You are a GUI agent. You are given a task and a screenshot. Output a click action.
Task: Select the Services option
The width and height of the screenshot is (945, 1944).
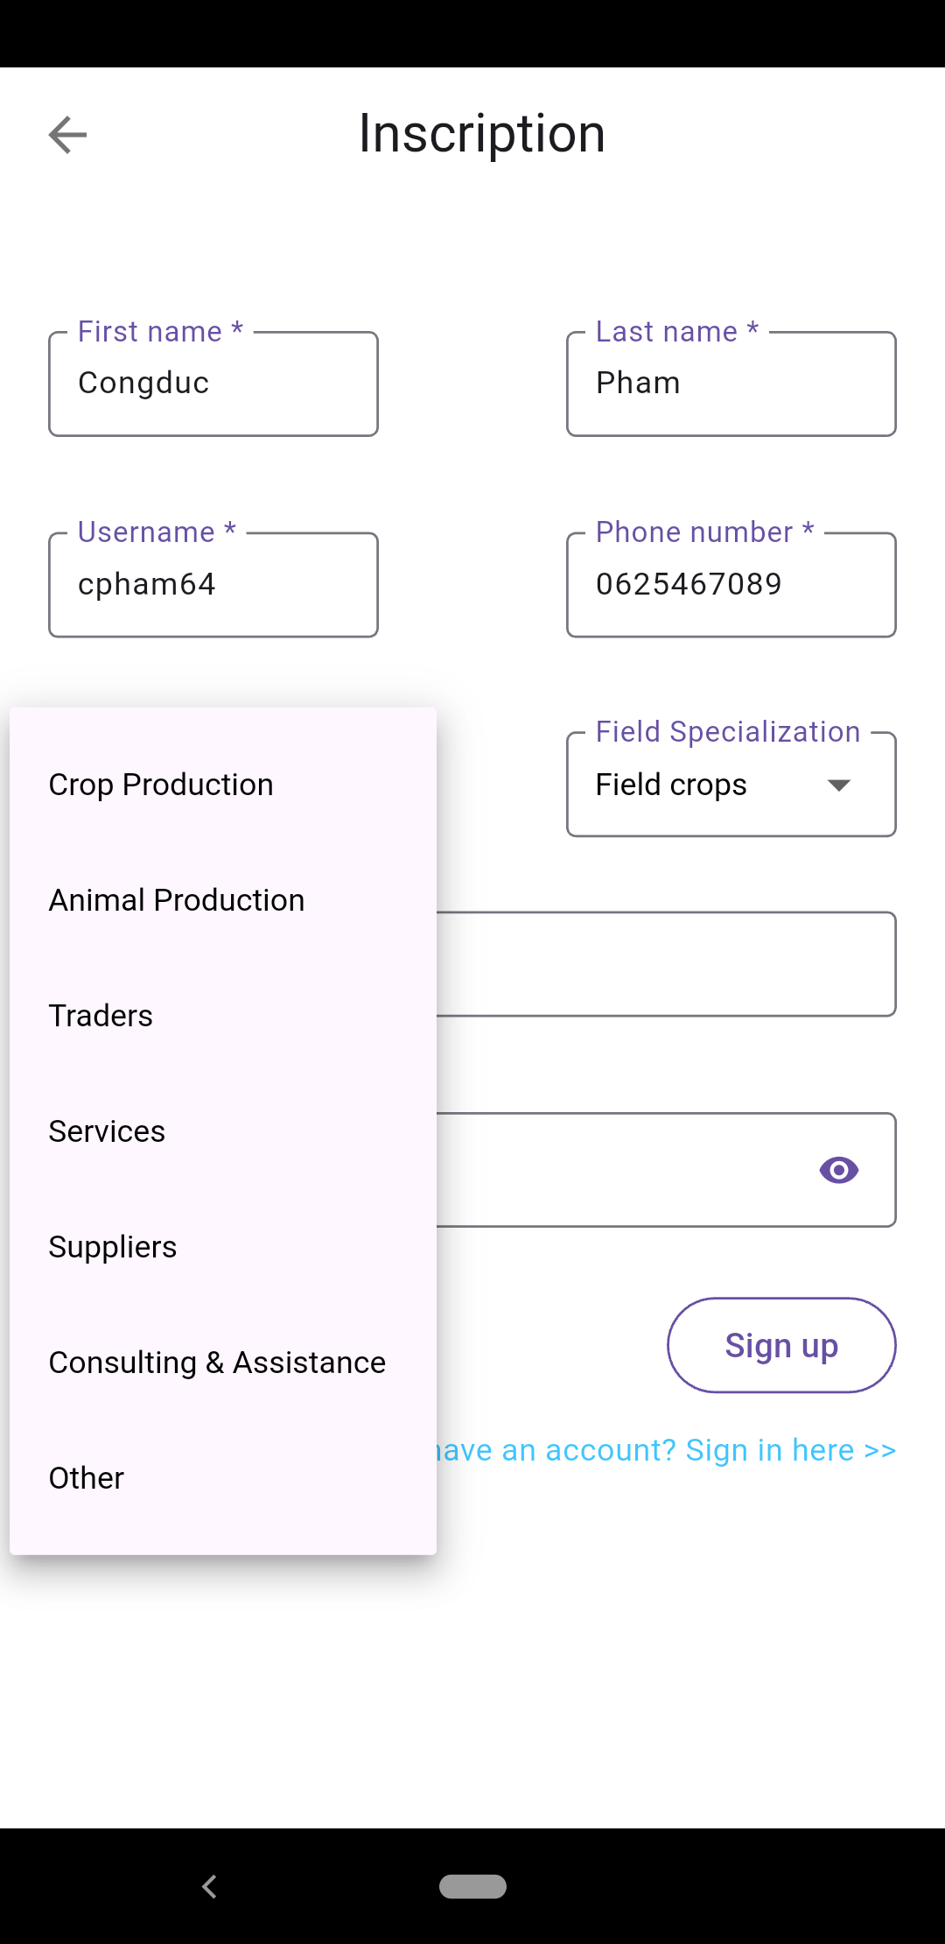(107, 1131)
